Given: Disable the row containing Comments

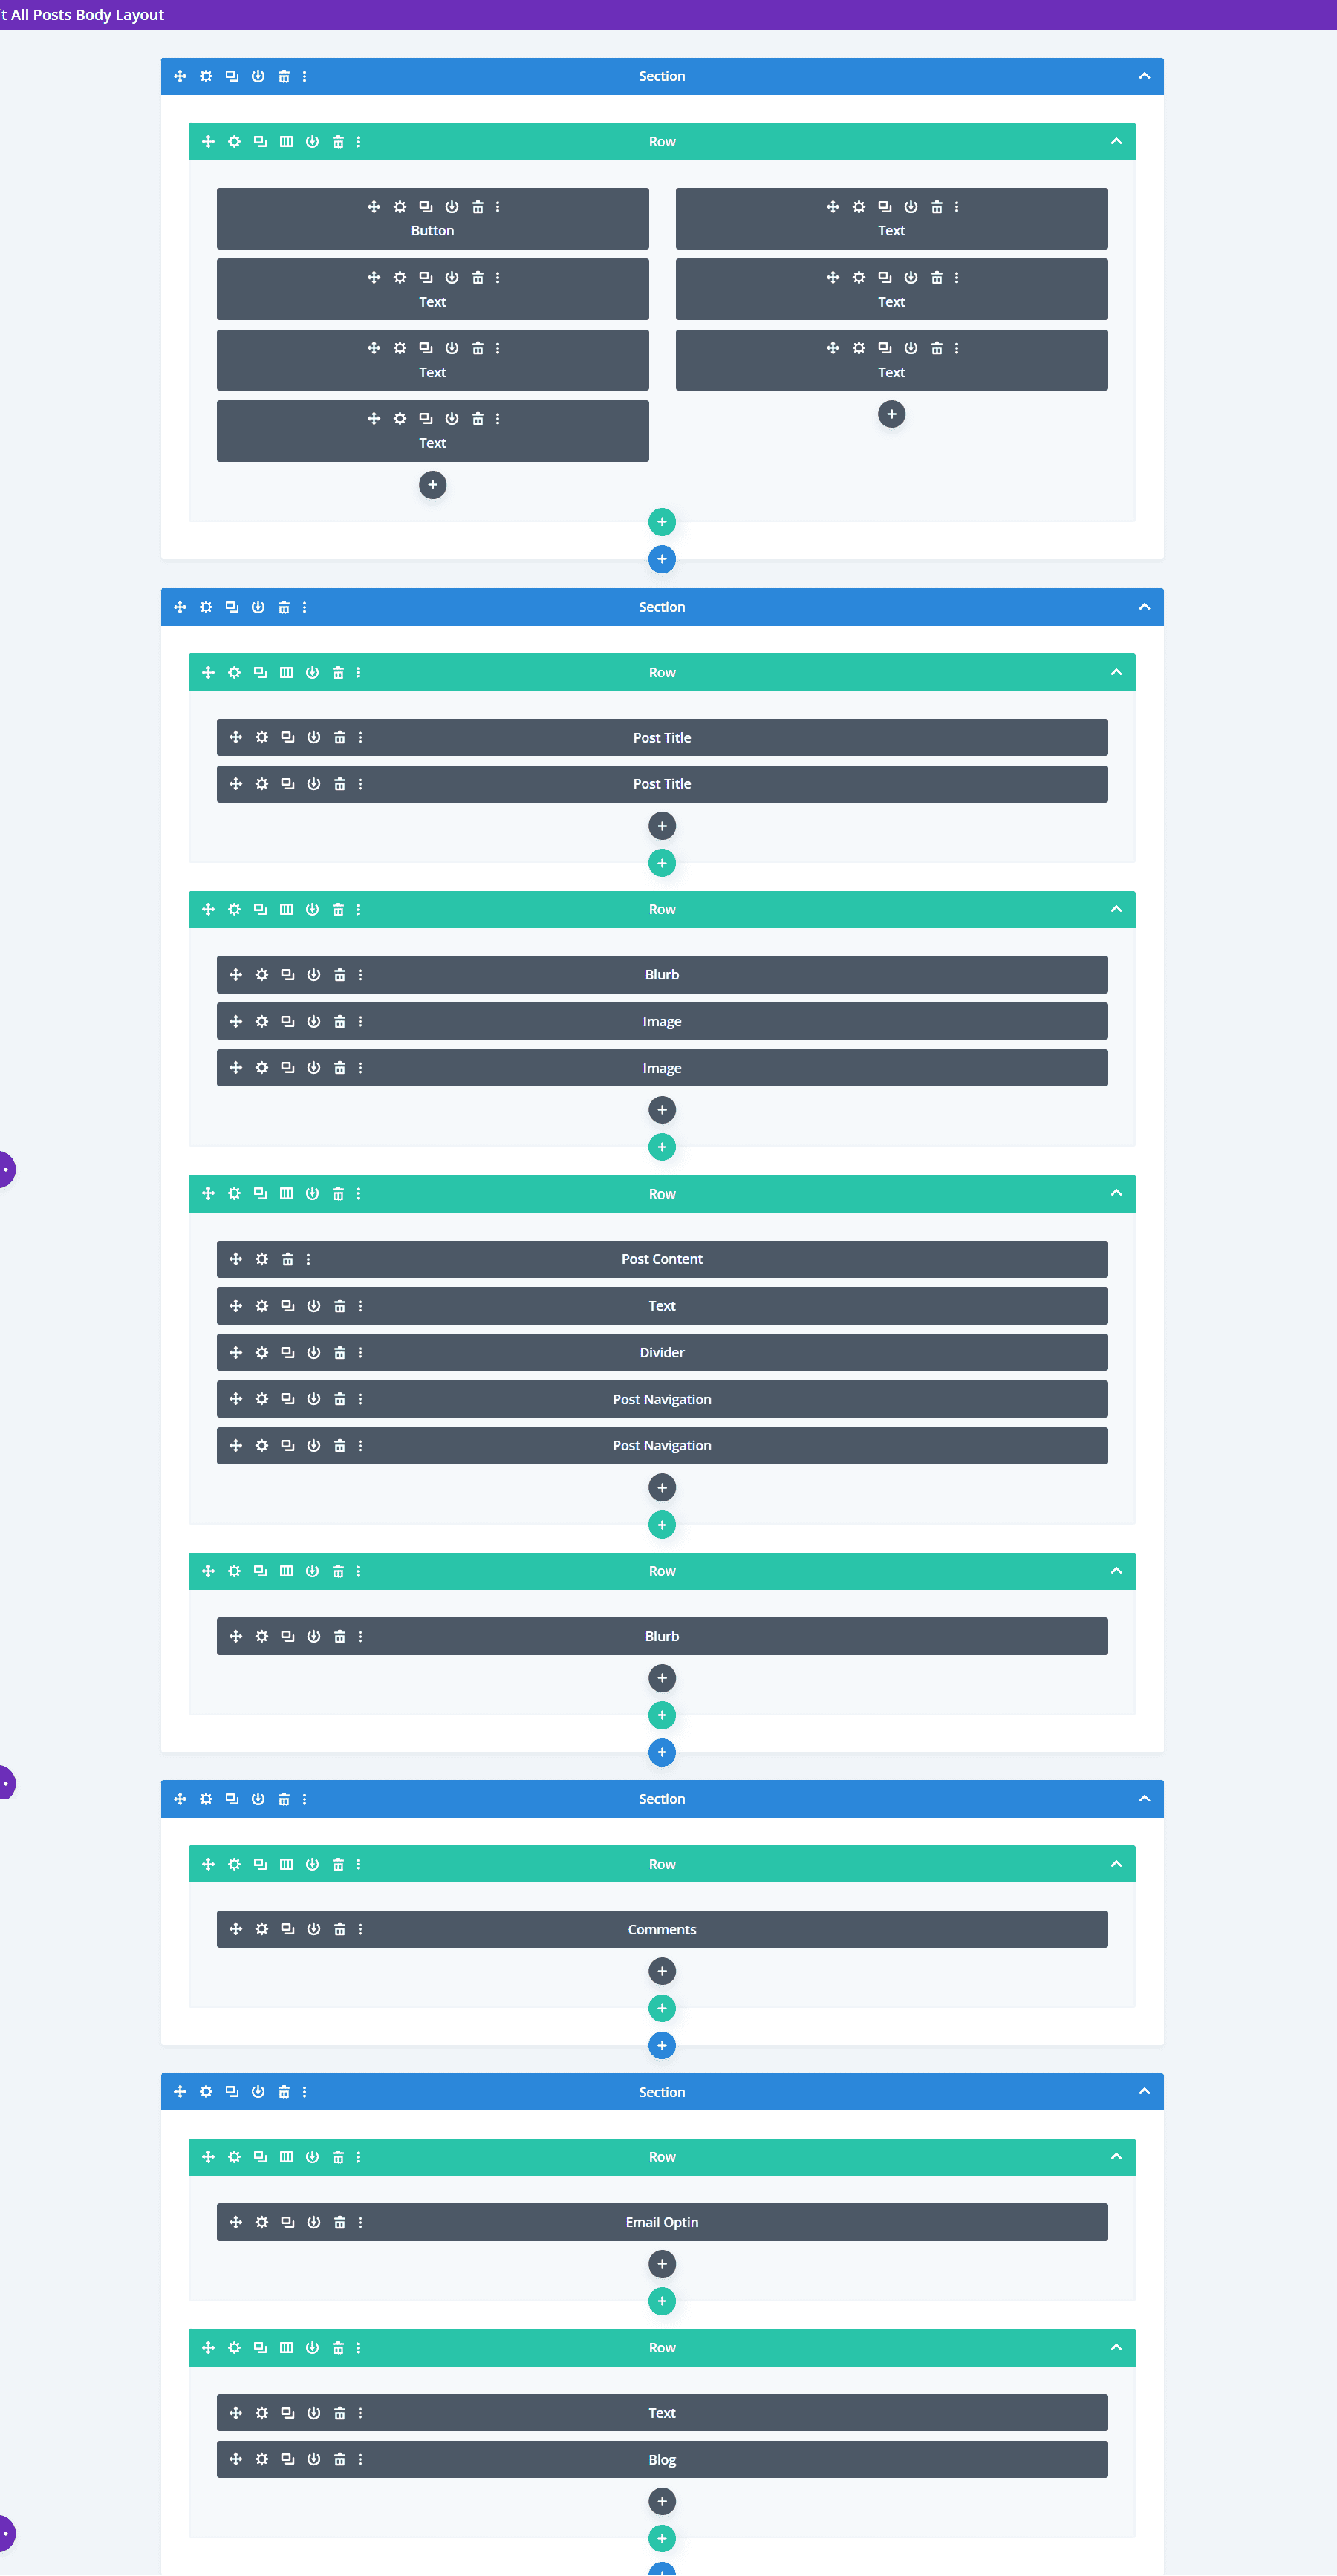Looking at the screenshot, I should click(x=312, y=1864).
